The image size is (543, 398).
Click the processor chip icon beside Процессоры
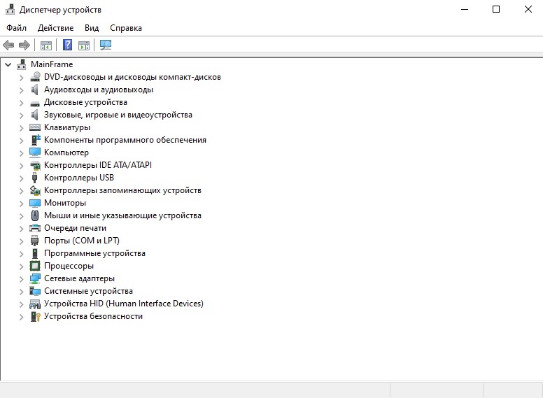pos(34,266)
